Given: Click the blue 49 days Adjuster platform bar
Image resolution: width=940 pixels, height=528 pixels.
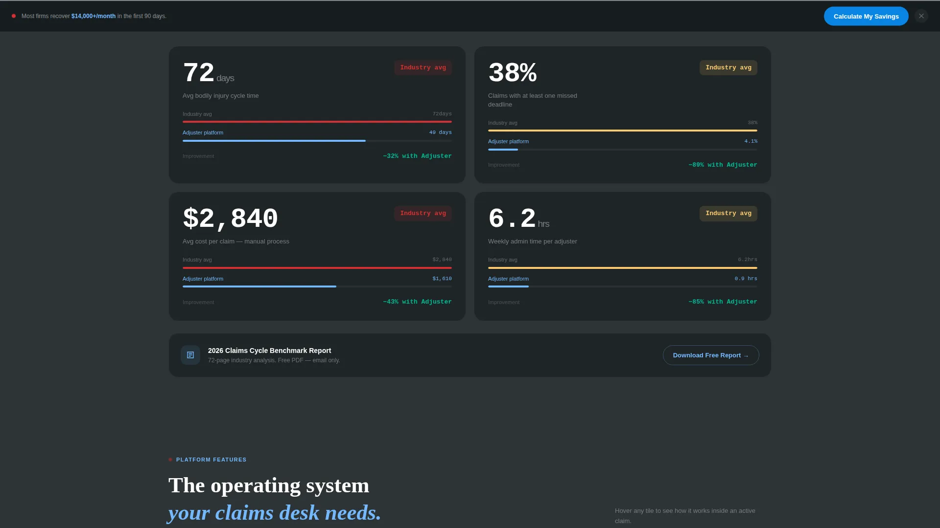Looking at the screenshot, I should click(274, 141).
